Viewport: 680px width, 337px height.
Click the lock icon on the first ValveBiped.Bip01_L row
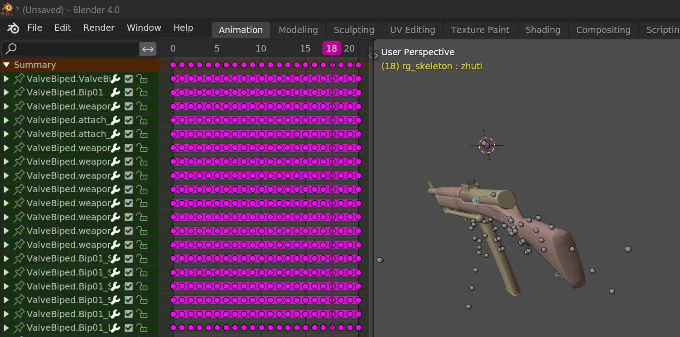click(x=142, y=314)
